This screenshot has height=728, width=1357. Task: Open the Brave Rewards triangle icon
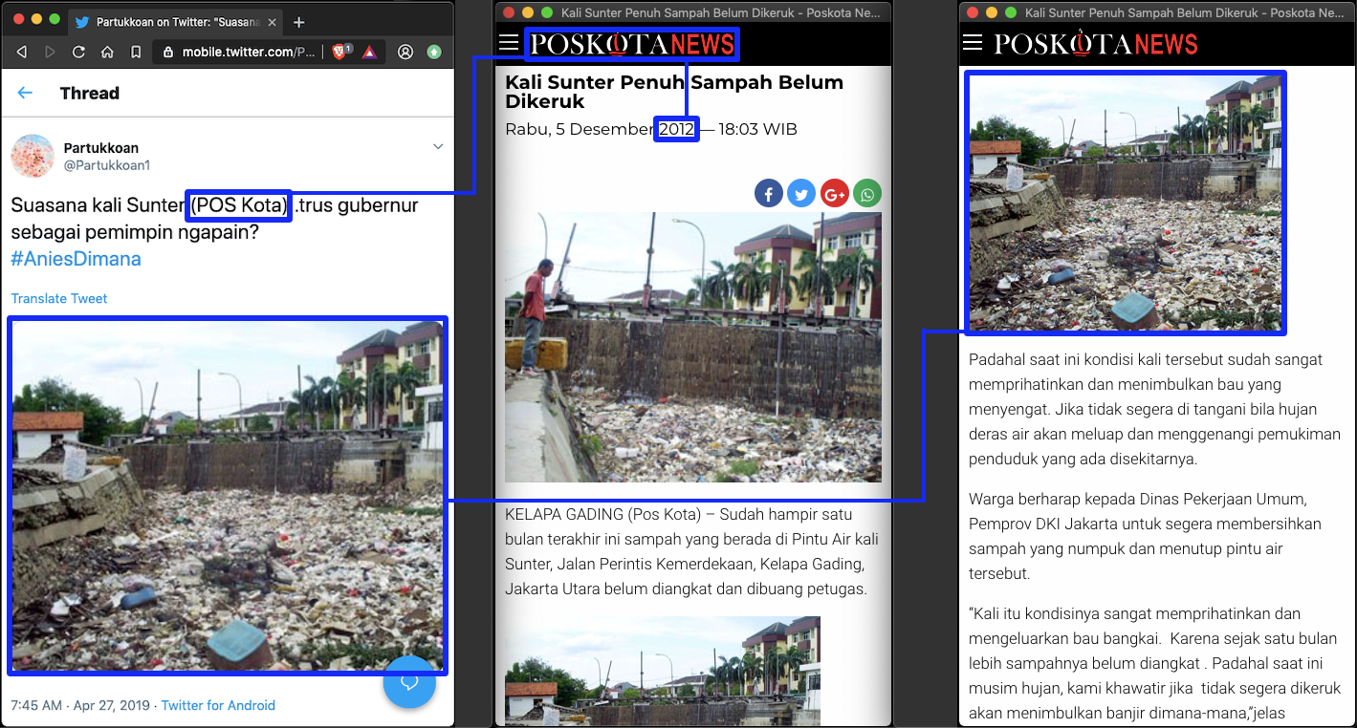point(369,52)
